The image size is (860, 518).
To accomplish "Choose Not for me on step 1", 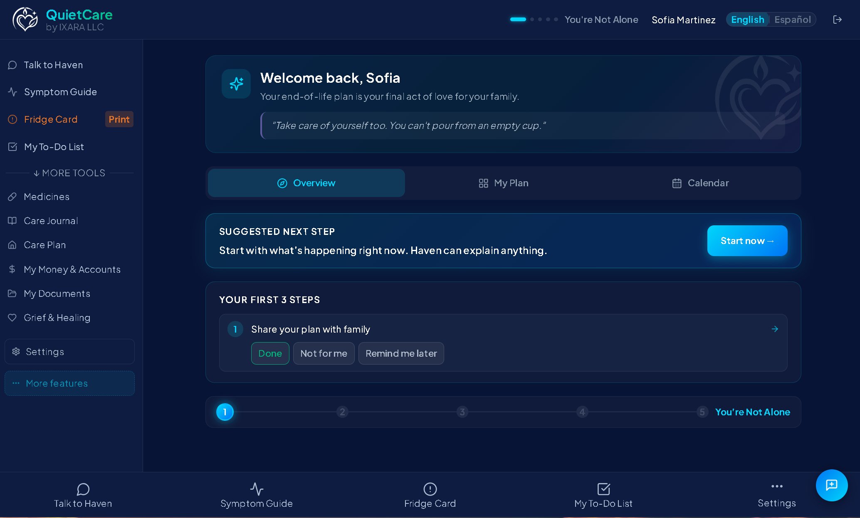I will [x=324, y=353].
